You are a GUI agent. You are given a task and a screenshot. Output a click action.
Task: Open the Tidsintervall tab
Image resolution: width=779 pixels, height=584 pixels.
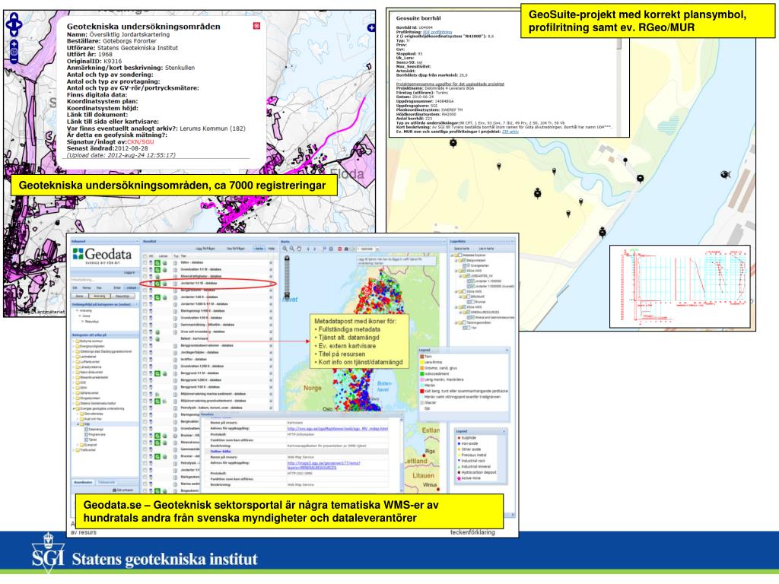[x=107, y=482]
